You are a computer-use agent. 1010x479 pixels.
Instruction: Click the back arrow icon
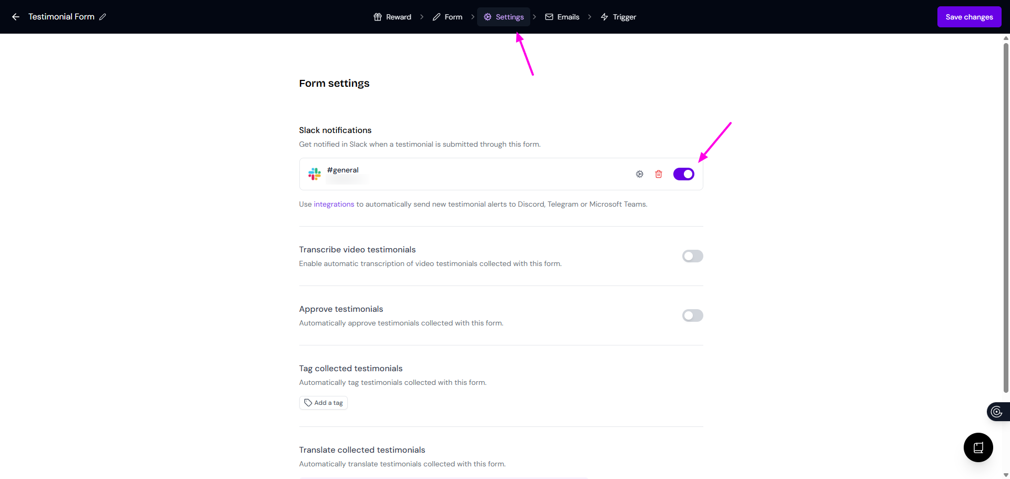pos(16,17)
